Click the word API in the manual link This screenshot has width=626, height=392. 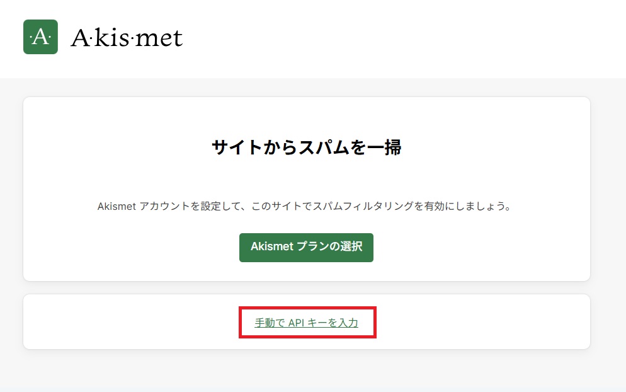point(297,323)
